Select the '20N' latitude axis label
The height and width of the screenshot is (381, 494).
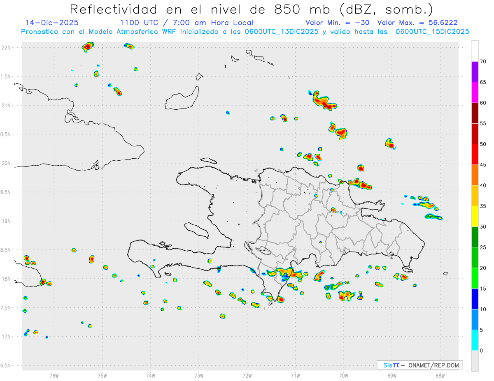pos(6,163)
